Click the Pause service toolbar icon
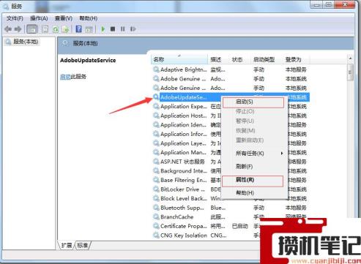This screenshot has width=361, height=264. [x=122, y=29]
